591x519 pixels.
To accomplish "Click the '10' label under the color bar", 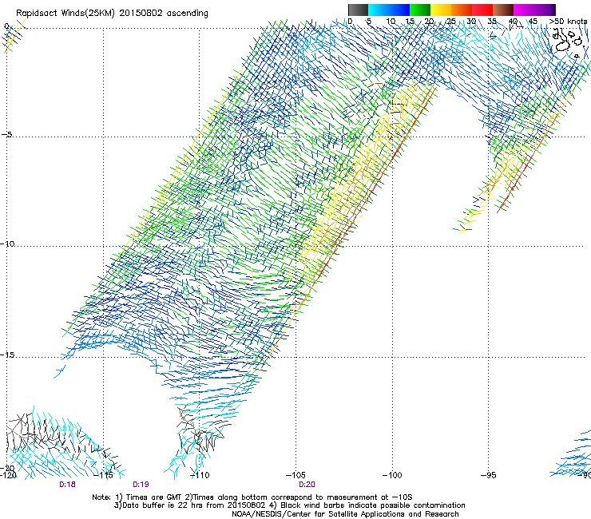I will tap(391, 22).
